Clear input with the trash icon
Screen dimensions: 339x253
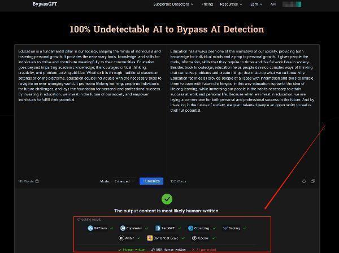[x=37, y=181]
